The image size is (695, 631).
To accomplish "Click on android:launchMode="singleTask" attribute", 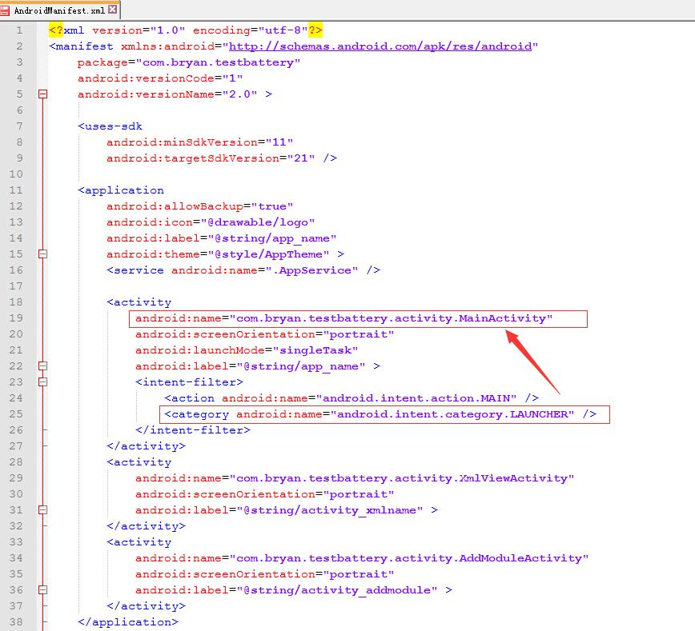I will (247, 350).
